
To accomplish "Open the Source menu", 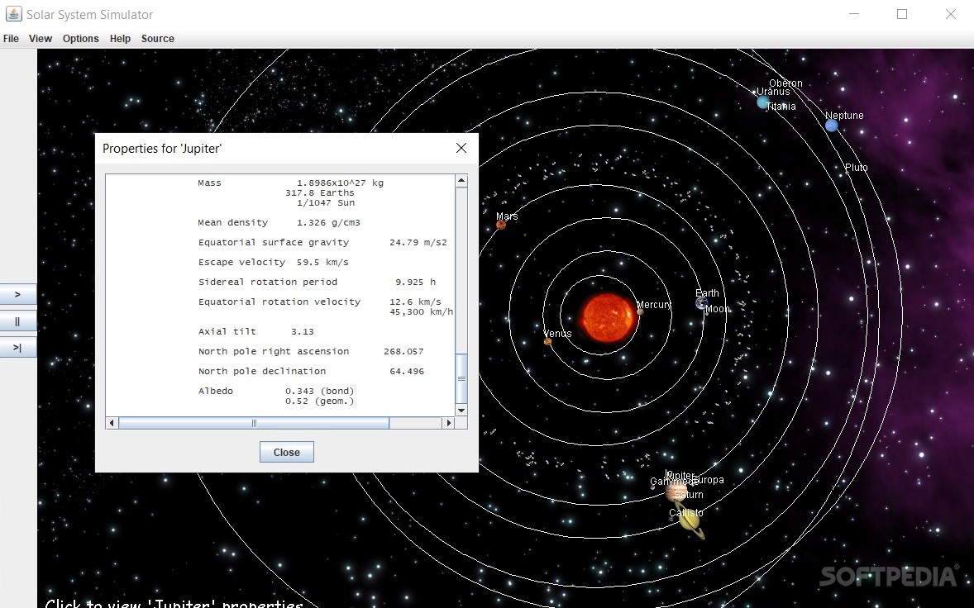I will (157, 38).
